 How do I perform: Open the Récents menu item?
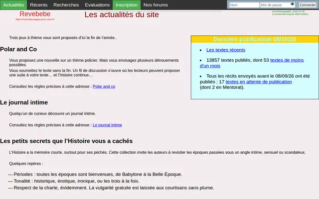pyautogui.click(x=39, y=5)
